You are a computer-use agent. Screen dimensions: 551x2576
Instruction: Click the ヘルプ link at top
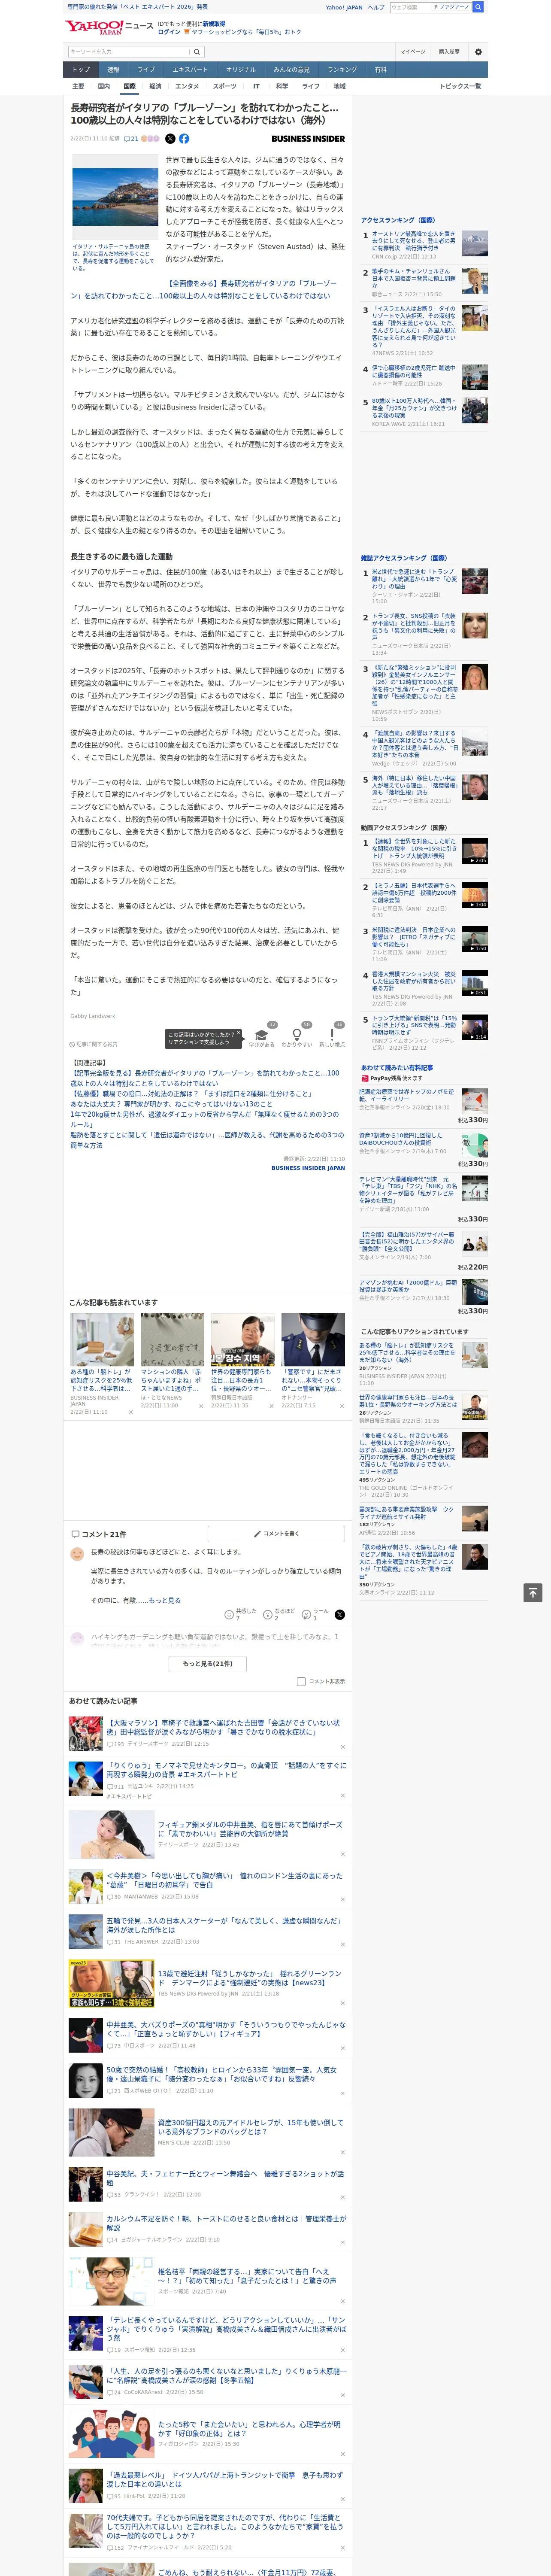375,7
